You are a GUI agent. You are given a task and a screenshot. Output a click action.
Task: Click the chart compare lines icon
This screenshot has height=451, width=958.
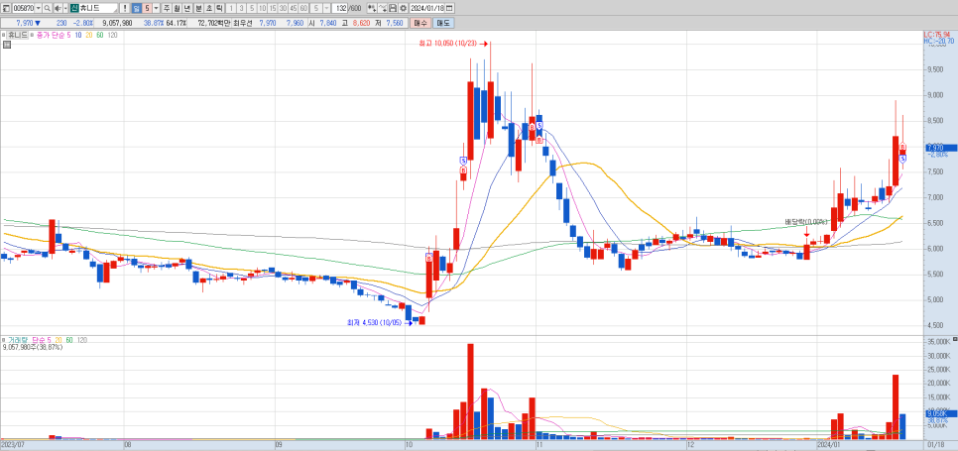[x=383, y=8]
